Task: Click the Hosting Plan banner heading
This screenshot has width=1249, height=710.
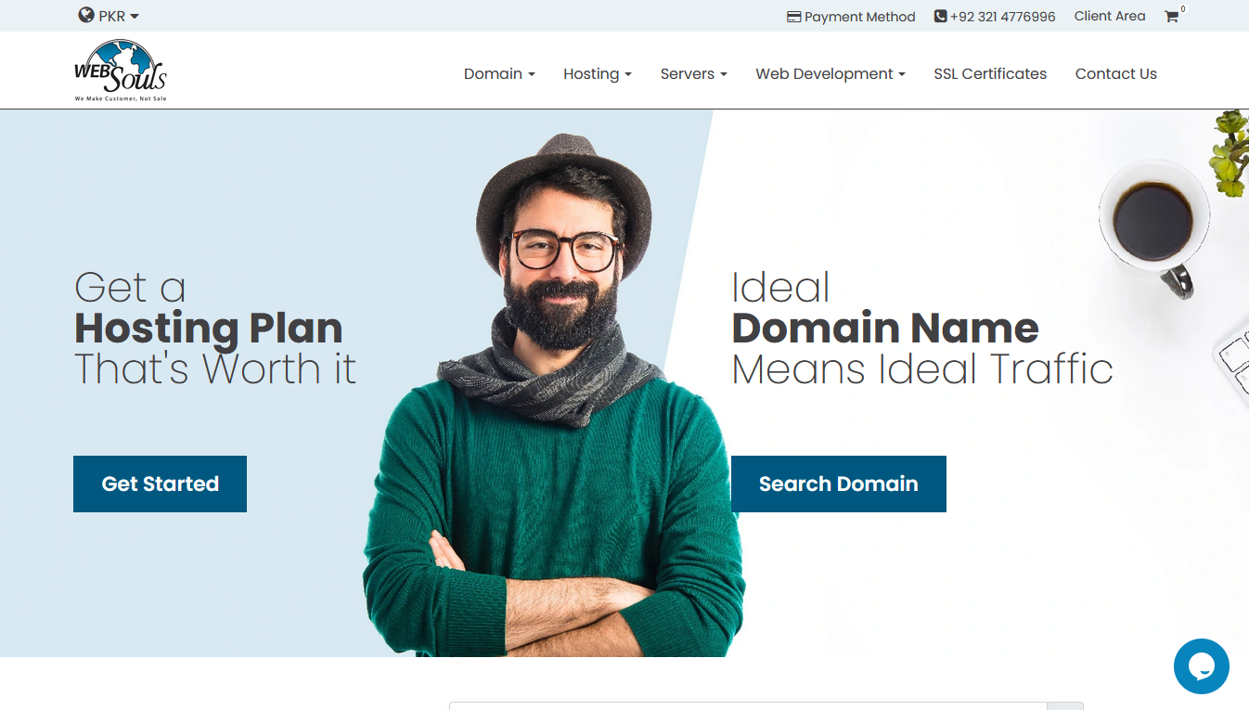Action: click(x=209, y=329)
